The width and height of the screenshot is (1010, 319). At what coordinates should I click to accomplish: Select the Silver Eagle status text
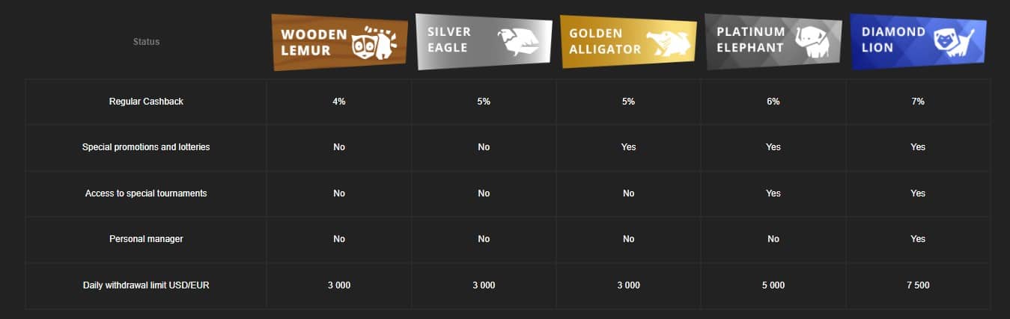pyautogui.click(x=449, y=40)
